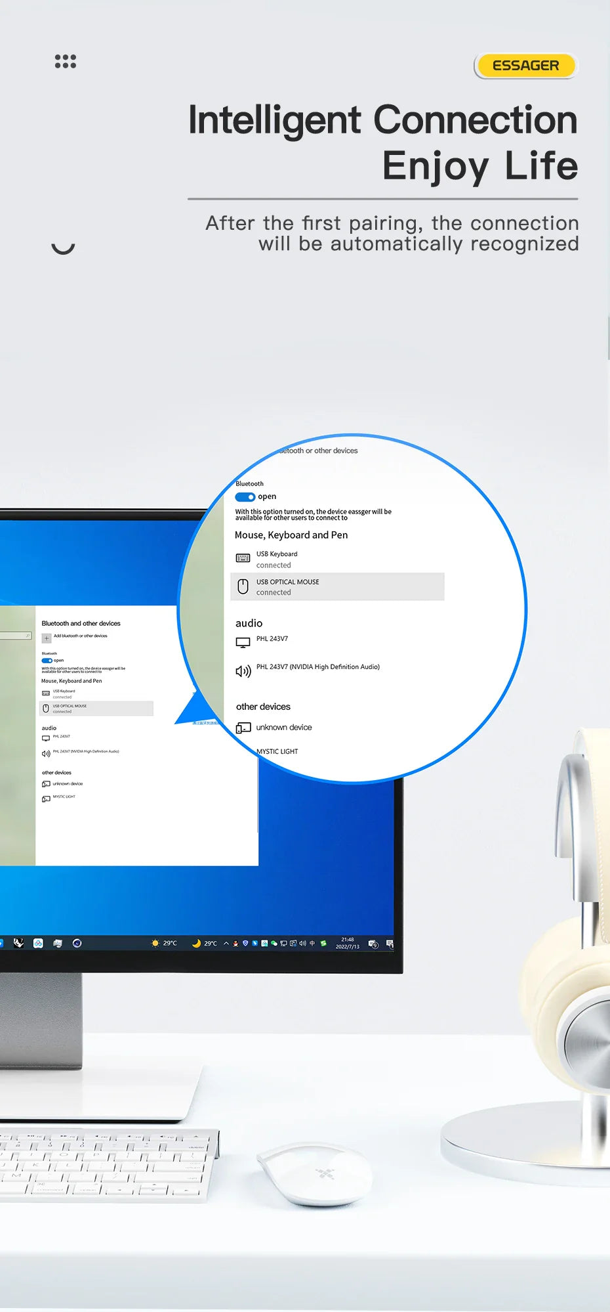This screenshot has height=1312, width=610.
Task: Click PHL 243V7 monitor in small window
Action: [x=61, y=737]
